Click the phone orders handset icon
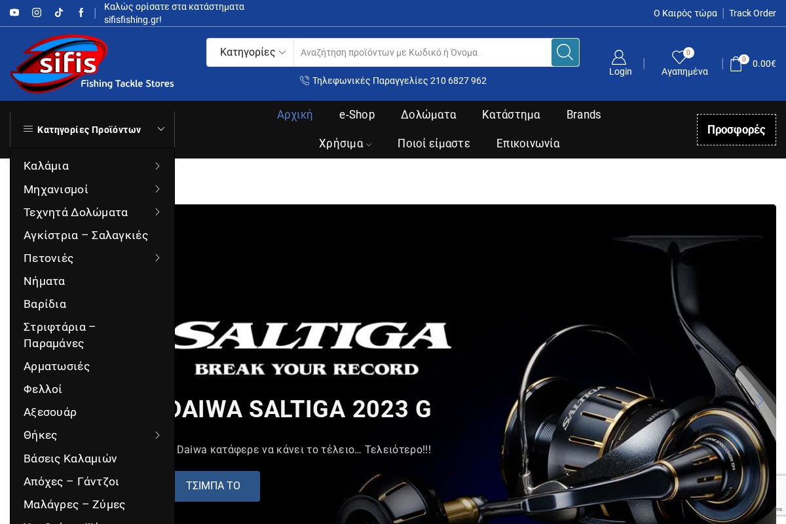Image resolution: width=786 pixels, height=524 pixels. 305,81
